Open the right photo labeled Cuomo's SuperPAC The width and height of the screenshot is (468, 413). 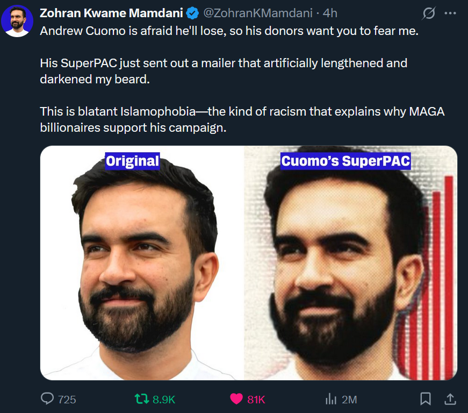pos(351,263)
